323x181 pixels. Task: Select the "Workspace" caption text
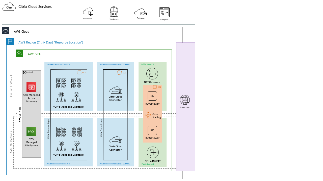click(114, 19)
